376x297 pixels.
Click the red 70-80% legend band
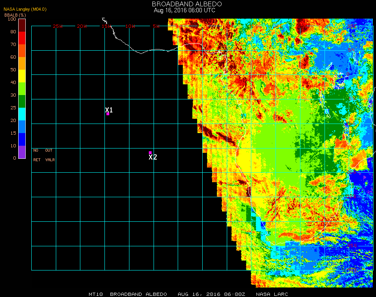tap(22, 38)
